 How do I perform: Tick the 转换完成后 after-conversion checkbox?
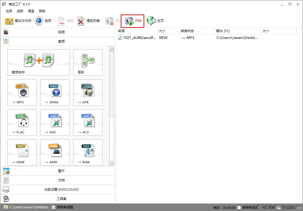[x=239, y=207]
